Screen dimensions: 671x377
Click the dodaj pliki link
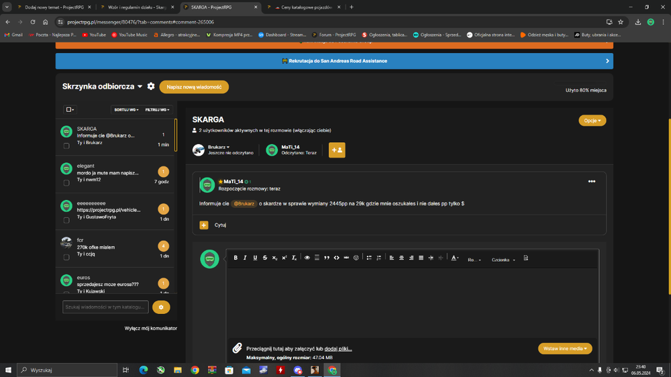338,349
